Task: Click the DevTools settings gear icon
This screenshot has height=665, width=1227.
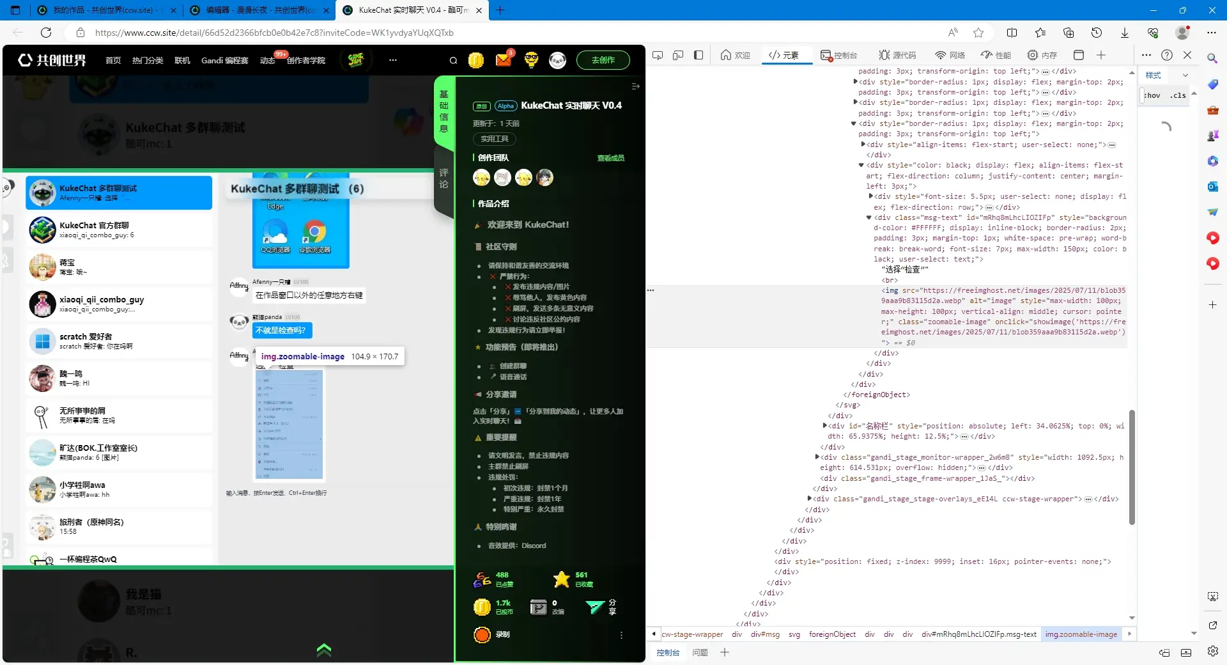Action: click(x=1213, y=651)
